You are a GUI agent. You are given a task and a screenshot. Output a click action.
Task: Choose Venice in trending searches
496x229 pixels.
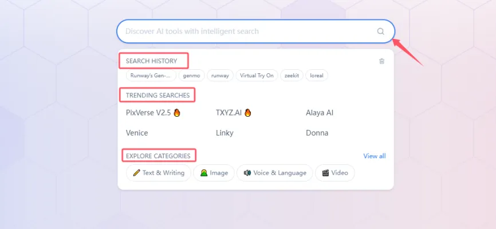click(x=137, y=133)
